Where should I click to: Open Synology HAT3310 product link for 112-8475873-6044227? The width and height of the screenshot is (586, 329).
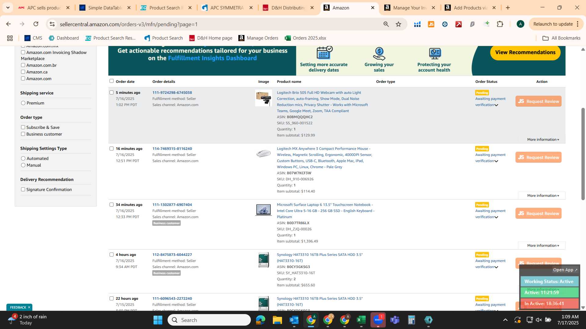[x=320, y=258]
